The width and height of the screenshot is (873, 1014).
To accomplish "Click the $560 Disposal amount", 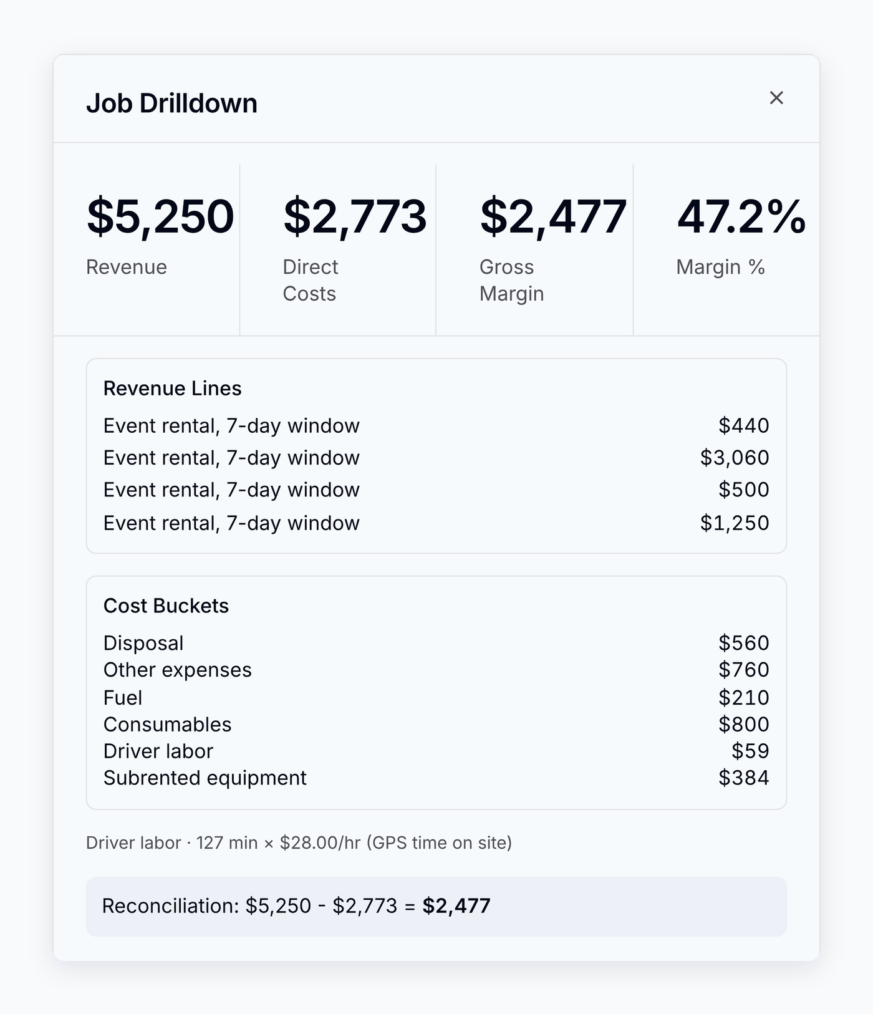I will coord(743,643).
